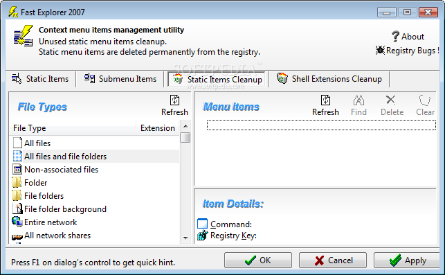Sort by File Type column header

click(73, 128)
